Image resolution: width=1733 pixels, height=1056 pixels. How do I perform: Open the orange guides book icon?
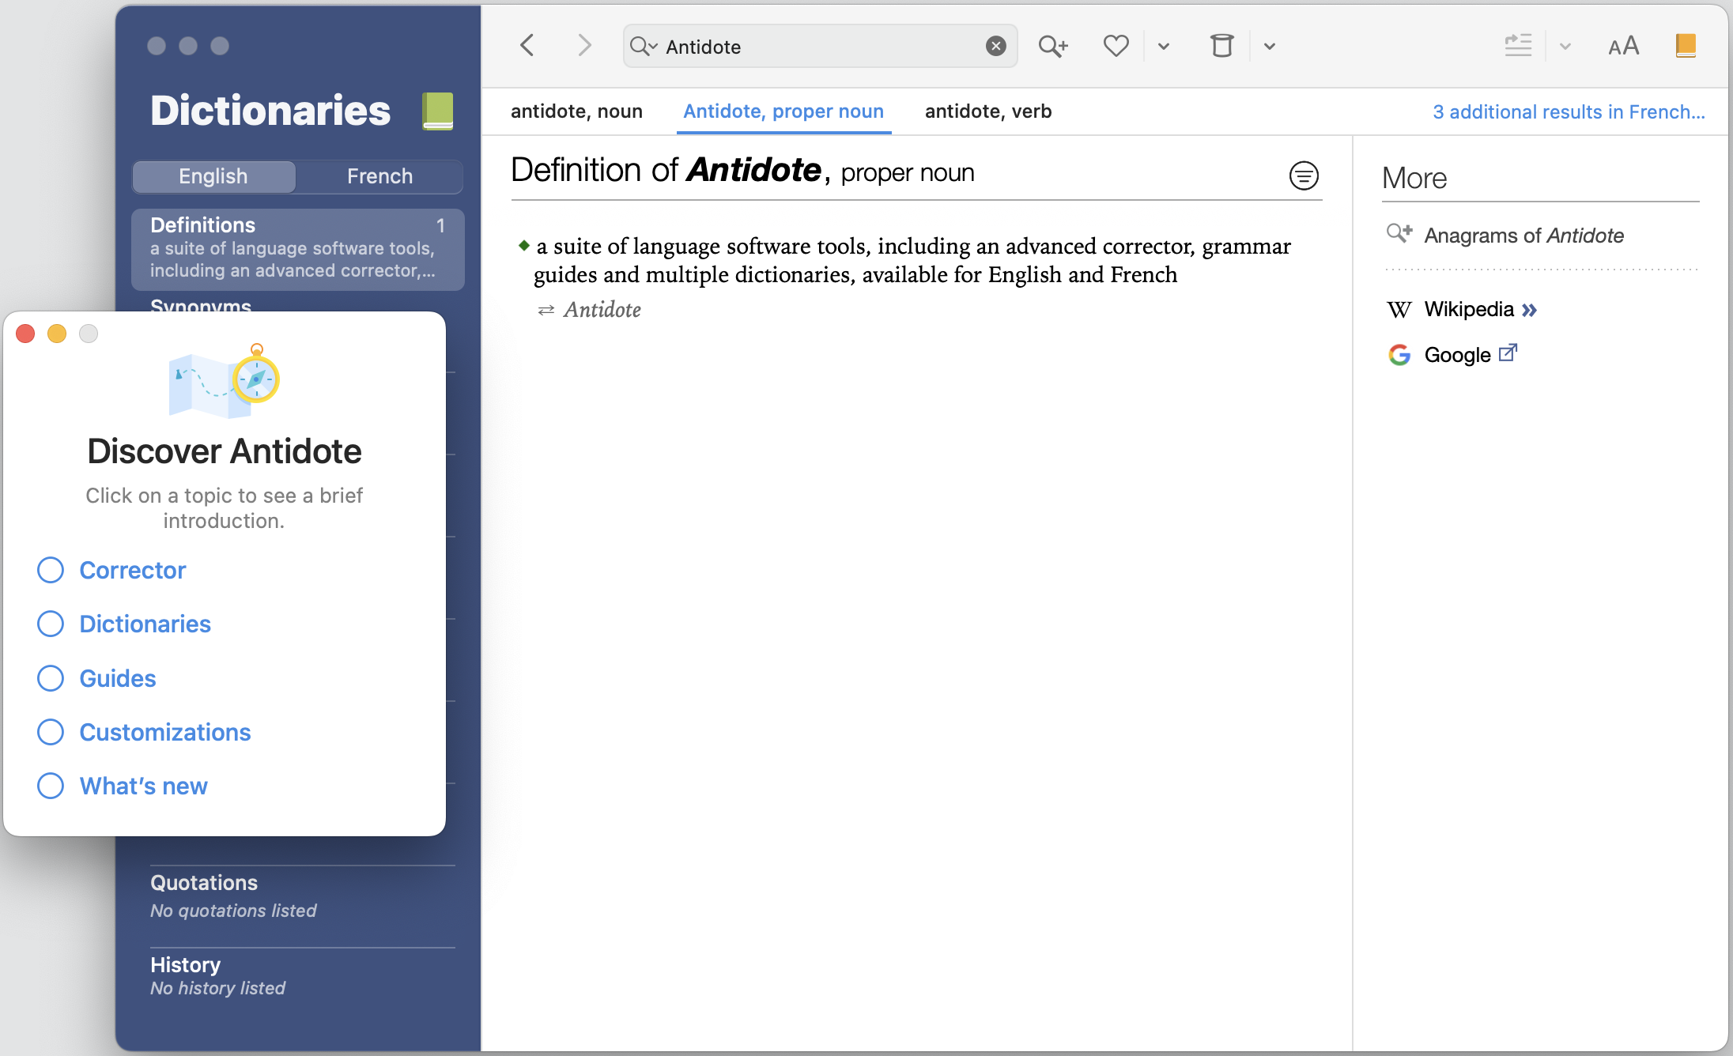[x=1685, y=46]
